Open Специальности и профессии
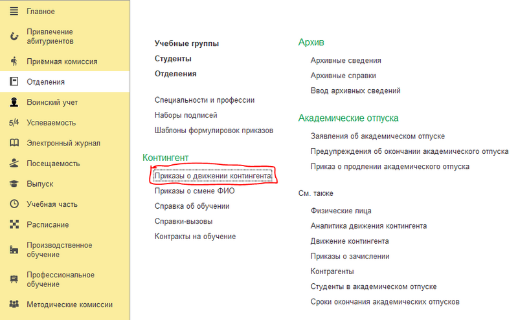 205,100
